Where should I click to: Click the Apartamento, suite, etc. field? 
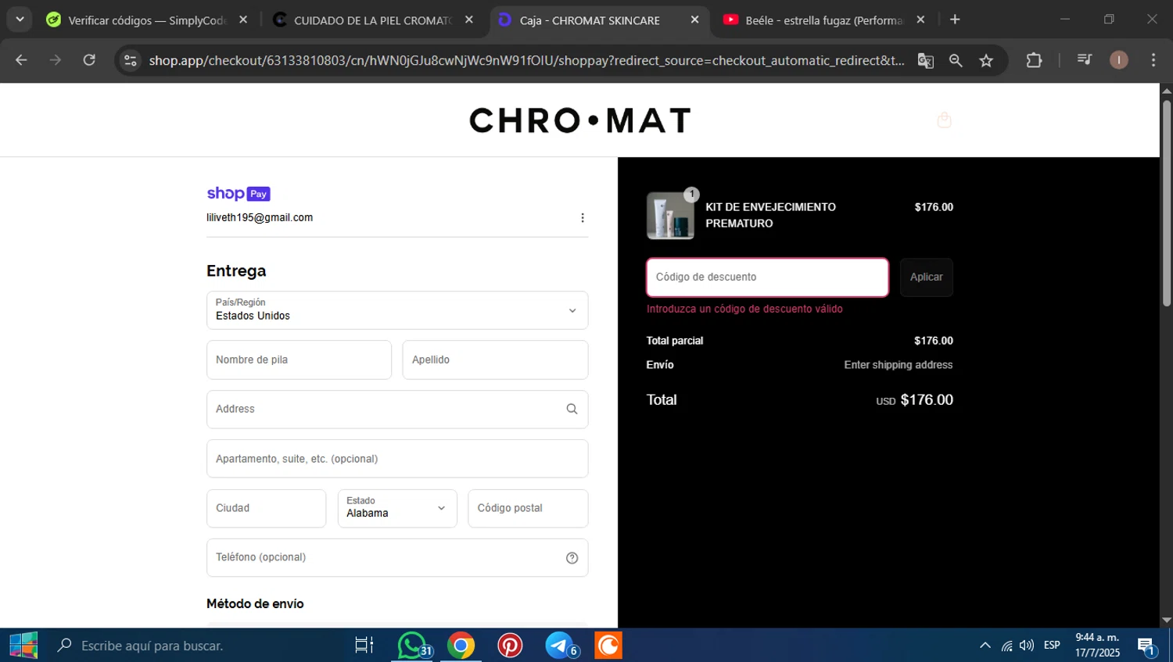[x=397, y=459]
